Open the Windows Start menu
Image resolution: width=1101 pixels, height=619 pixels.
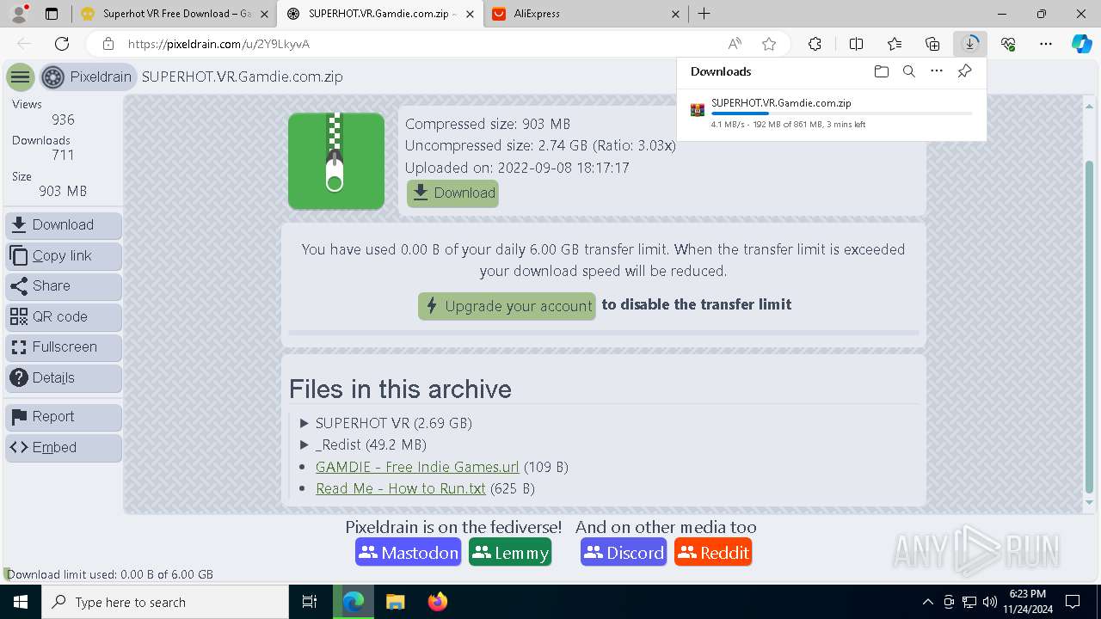tap(21, 602)
